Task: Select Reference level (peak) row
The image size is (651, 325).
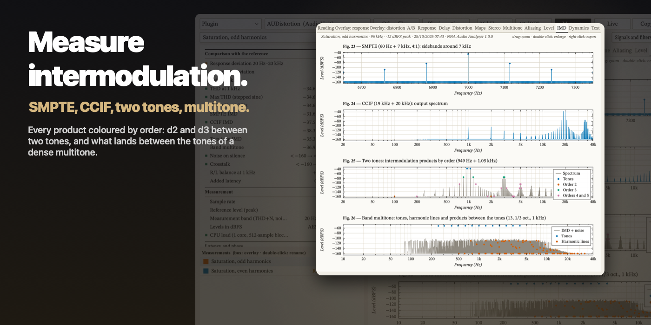Action: (x=260, y=210)
